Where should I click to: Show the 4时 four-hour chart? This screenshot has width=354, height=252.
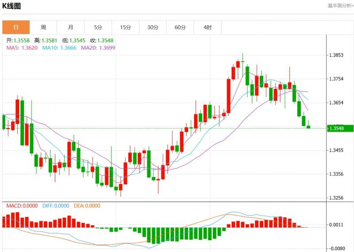208,27
